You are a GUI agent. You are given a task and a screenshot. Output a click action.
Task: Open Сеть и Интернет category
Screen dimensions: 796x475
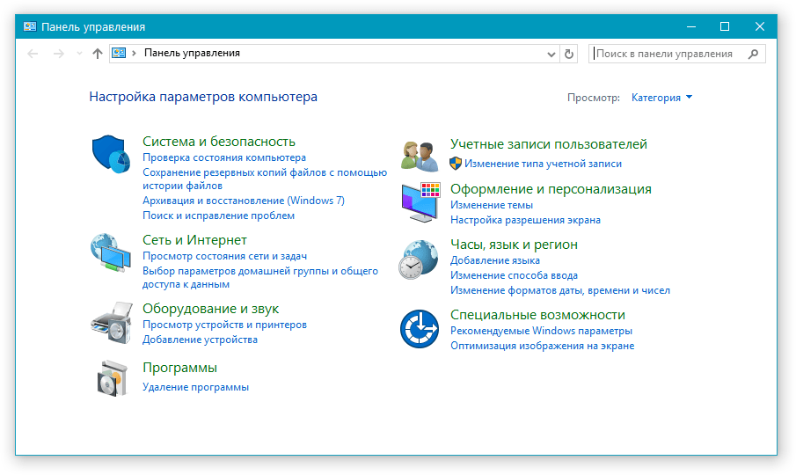(x=194, y=239)
